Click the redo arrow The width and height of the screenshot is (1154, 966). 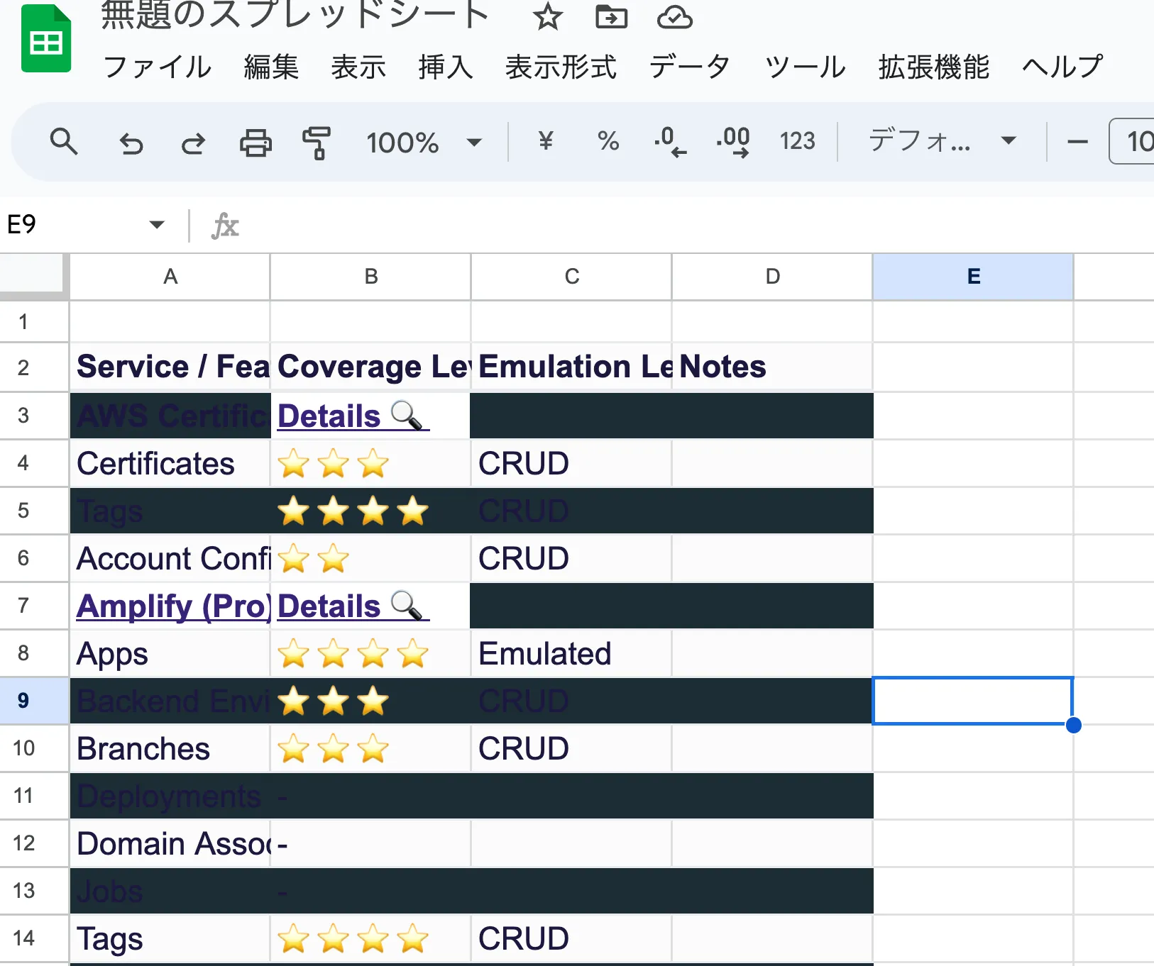point(193,143)
